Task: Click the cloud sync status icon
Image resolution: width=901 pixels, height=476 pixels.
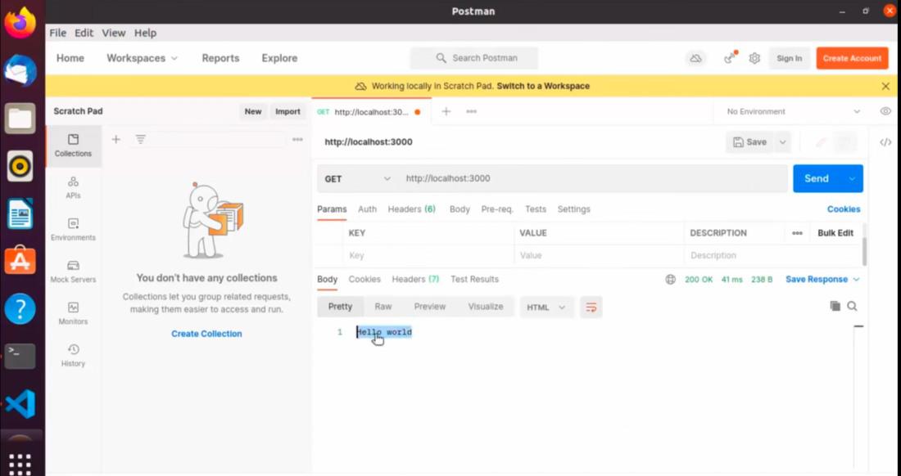Action: (x=696, y=58)
